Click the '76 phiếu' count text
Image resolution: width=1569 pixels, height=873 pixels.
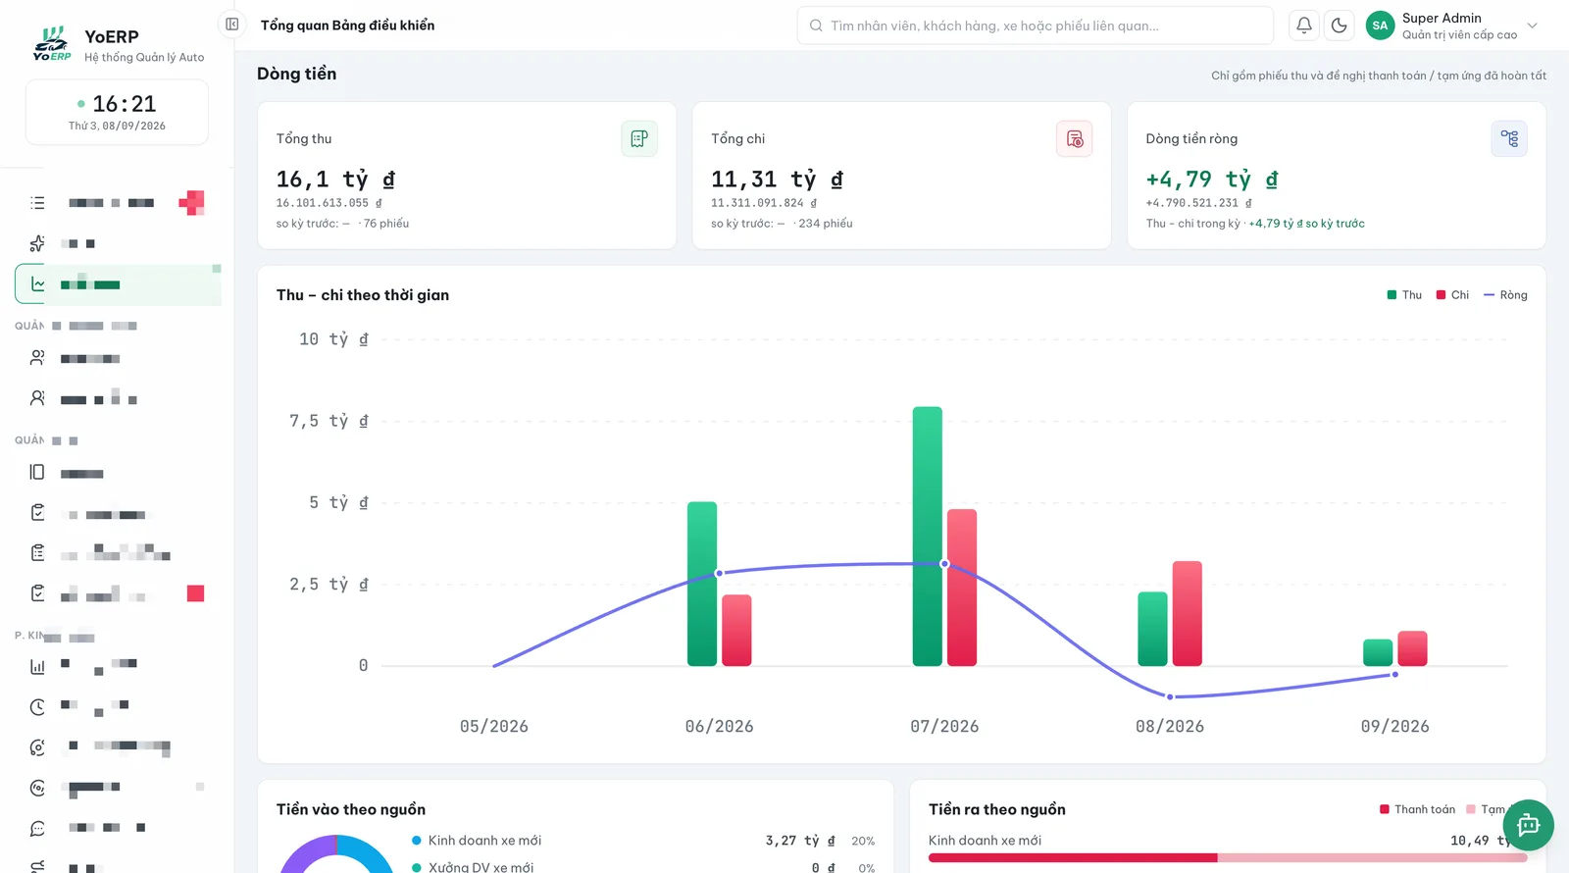(x=386, y=224)
